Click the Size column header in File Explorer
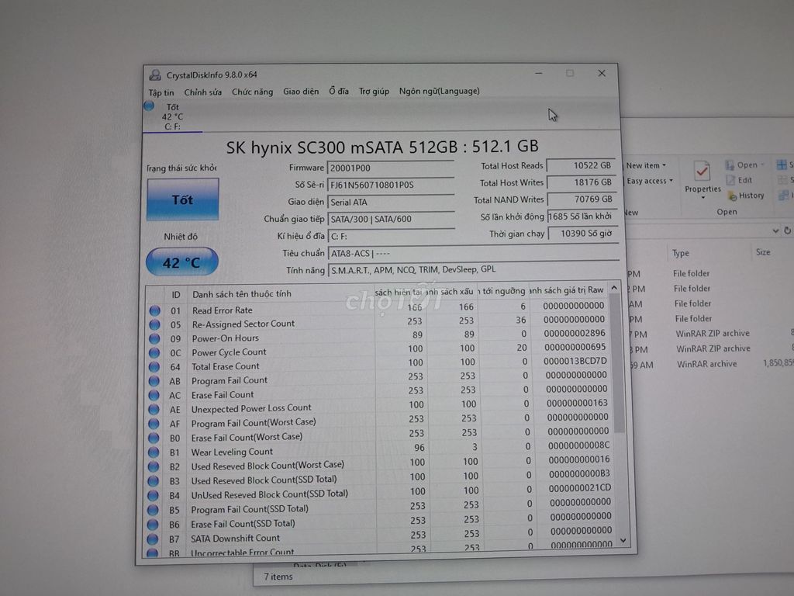The width and height of the screenshot is (794, 596). pyautogui.click(x=763, y=252)
